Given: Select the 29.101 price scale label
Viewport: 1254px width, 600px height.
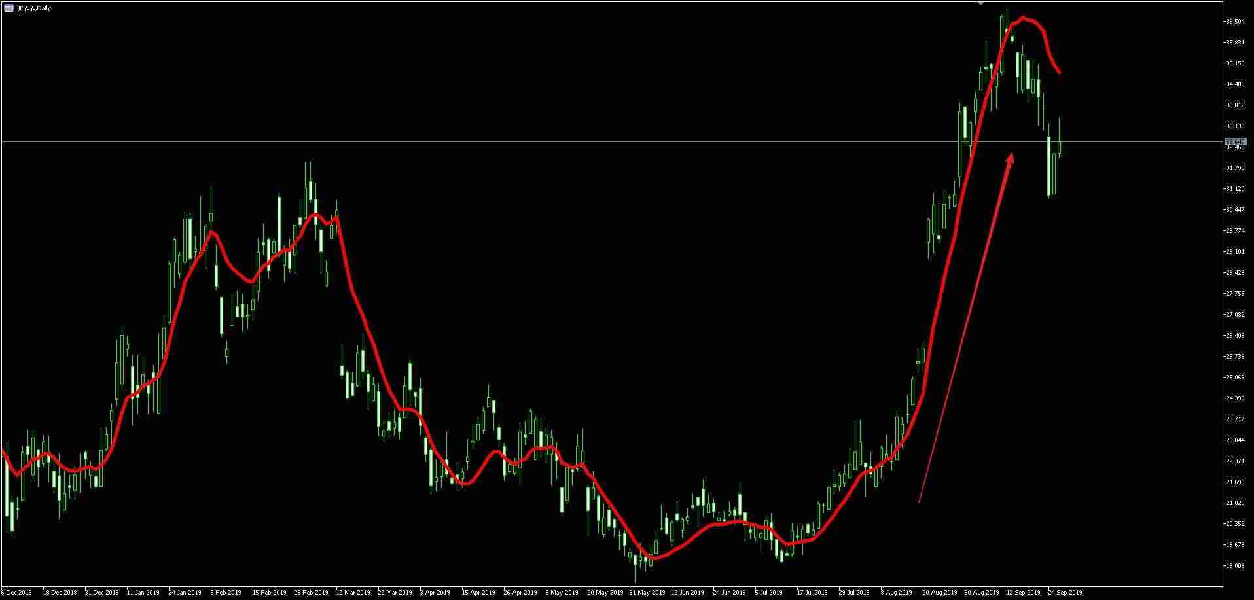Looking at the screenshot, I should 1235,252.
